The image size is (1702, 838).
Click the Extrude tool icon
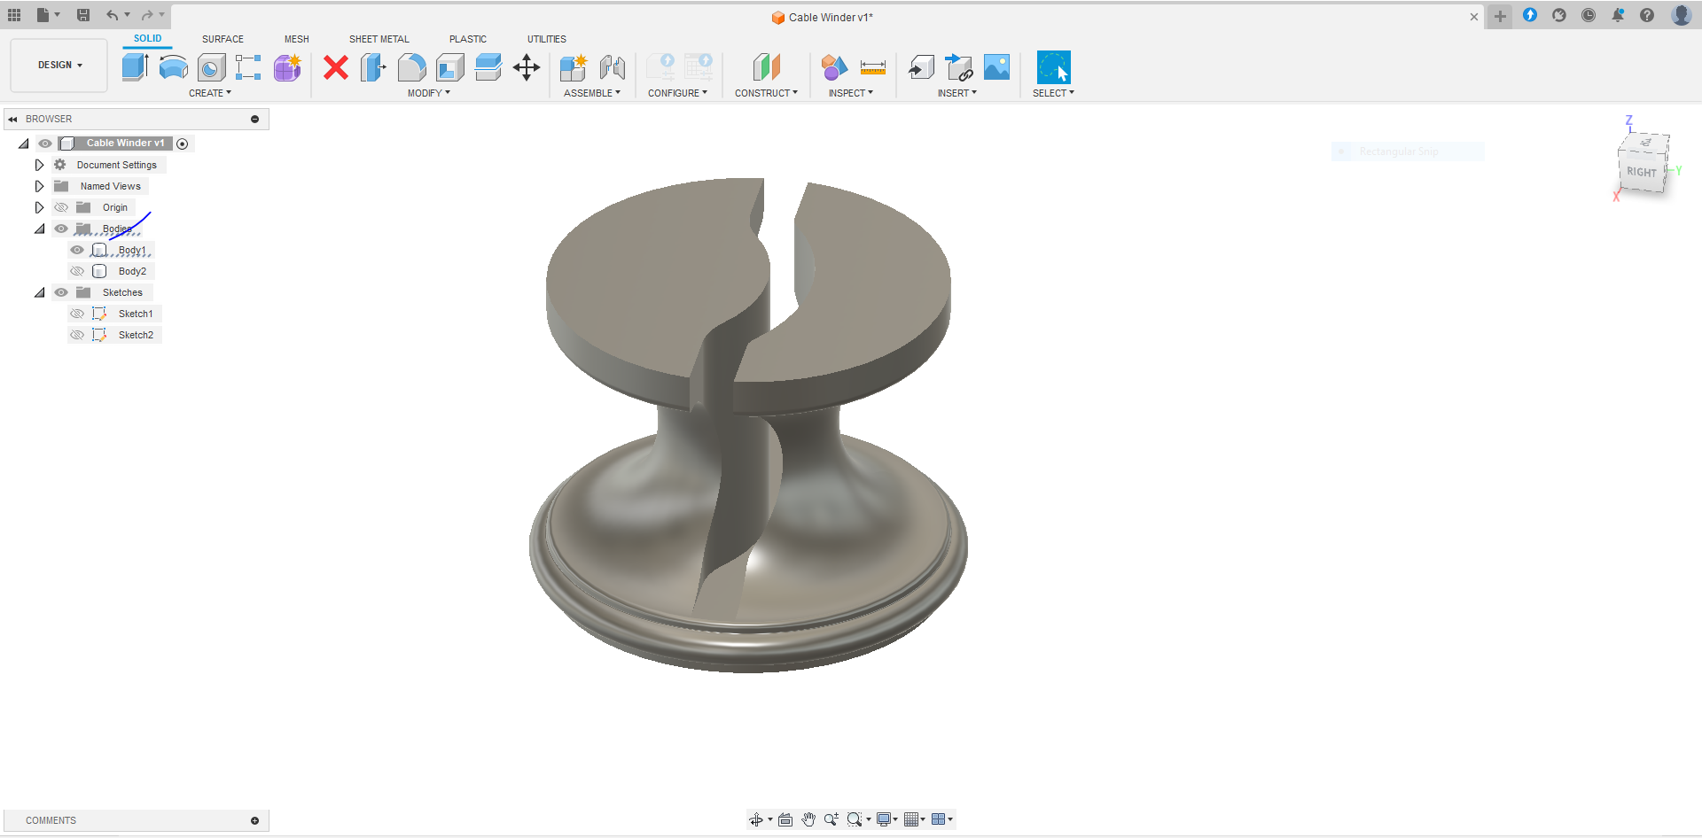pos(135,67)
